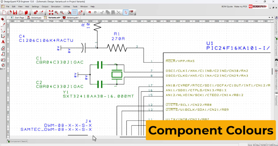Open the Component Bin side panel
Image resolution: width=278 pixels, height=146 pixels.
pyautogui.click(x=276, y=25)
